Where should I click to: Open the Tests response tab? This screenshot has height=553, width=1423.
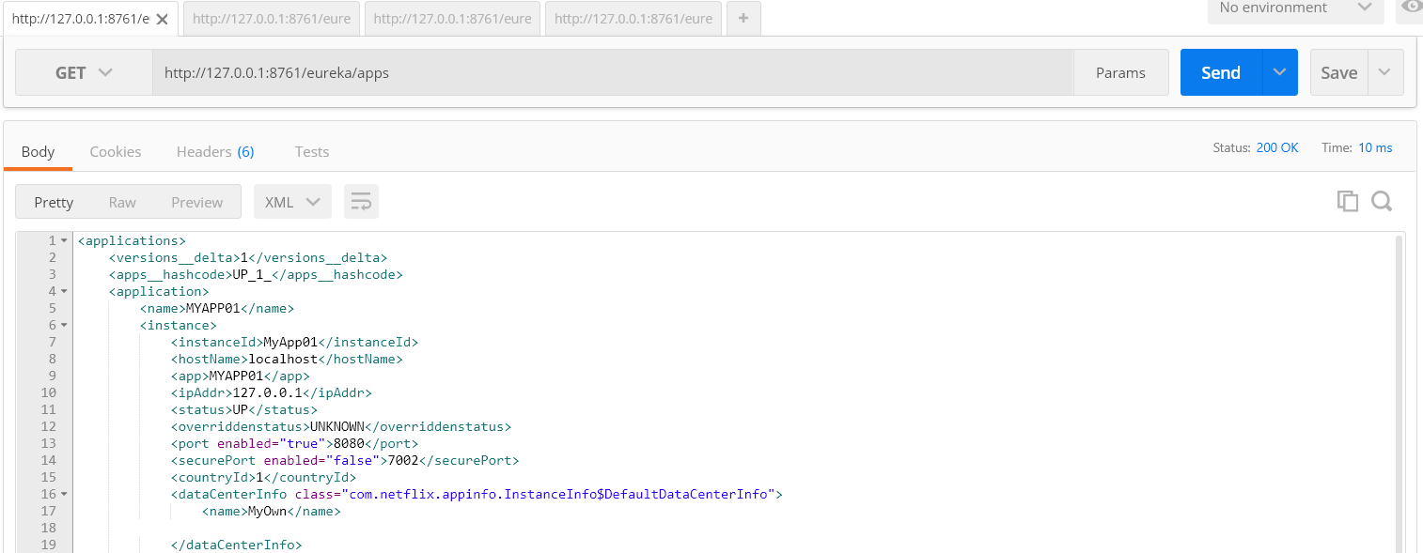pyautogui.click(x=312, y=151)
